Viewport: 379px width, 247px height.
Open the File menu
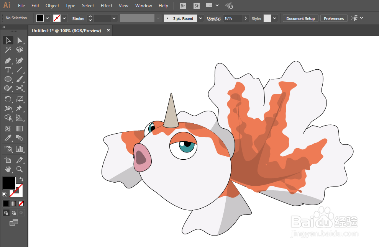(21, 6)
